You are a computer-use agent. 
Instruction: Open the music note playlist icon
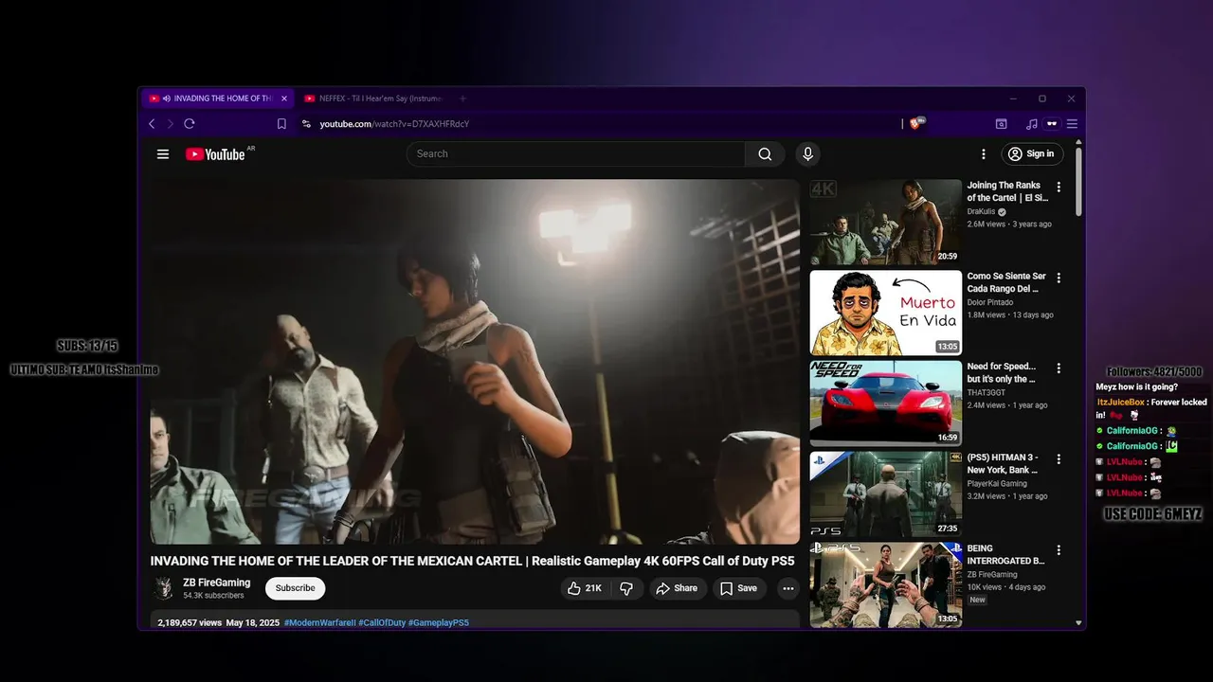[1032, 124]
